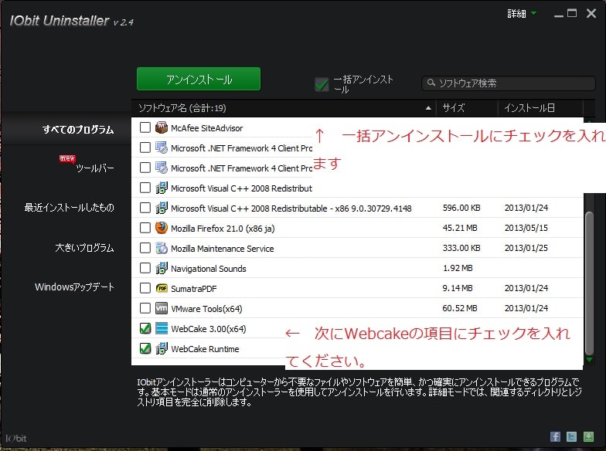Check the VMware Tools(x64) checkbox
This screenshot has width=606, height=451.
pos(145,308)
